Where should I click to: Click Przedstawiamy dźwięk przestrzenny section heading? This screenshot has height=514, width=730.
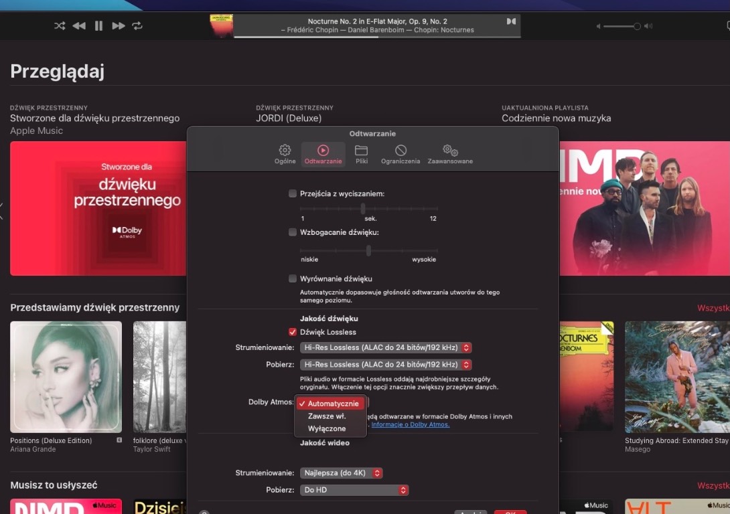95,307
